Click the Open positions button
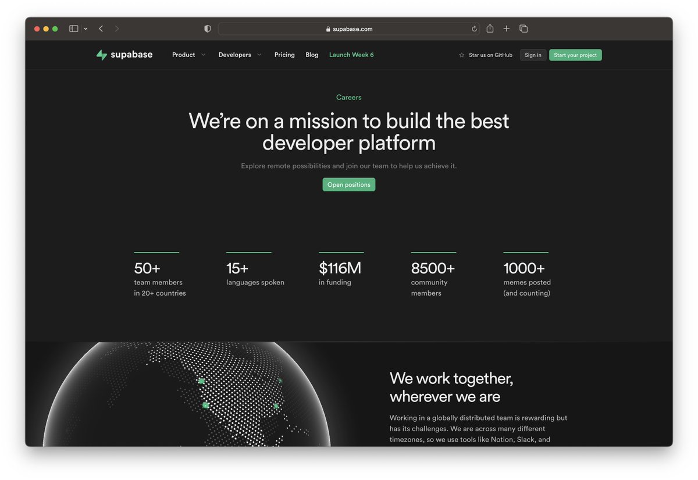 point(349,184)
